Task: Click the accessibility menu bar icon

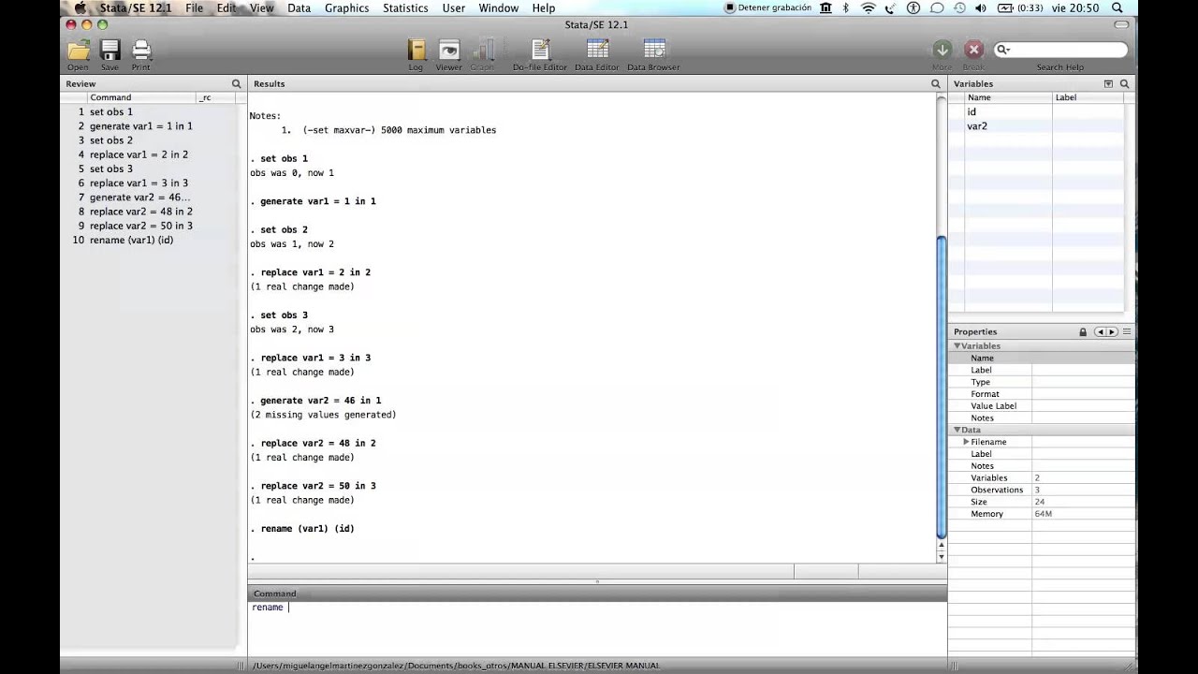Action: (x=913, y=7)
